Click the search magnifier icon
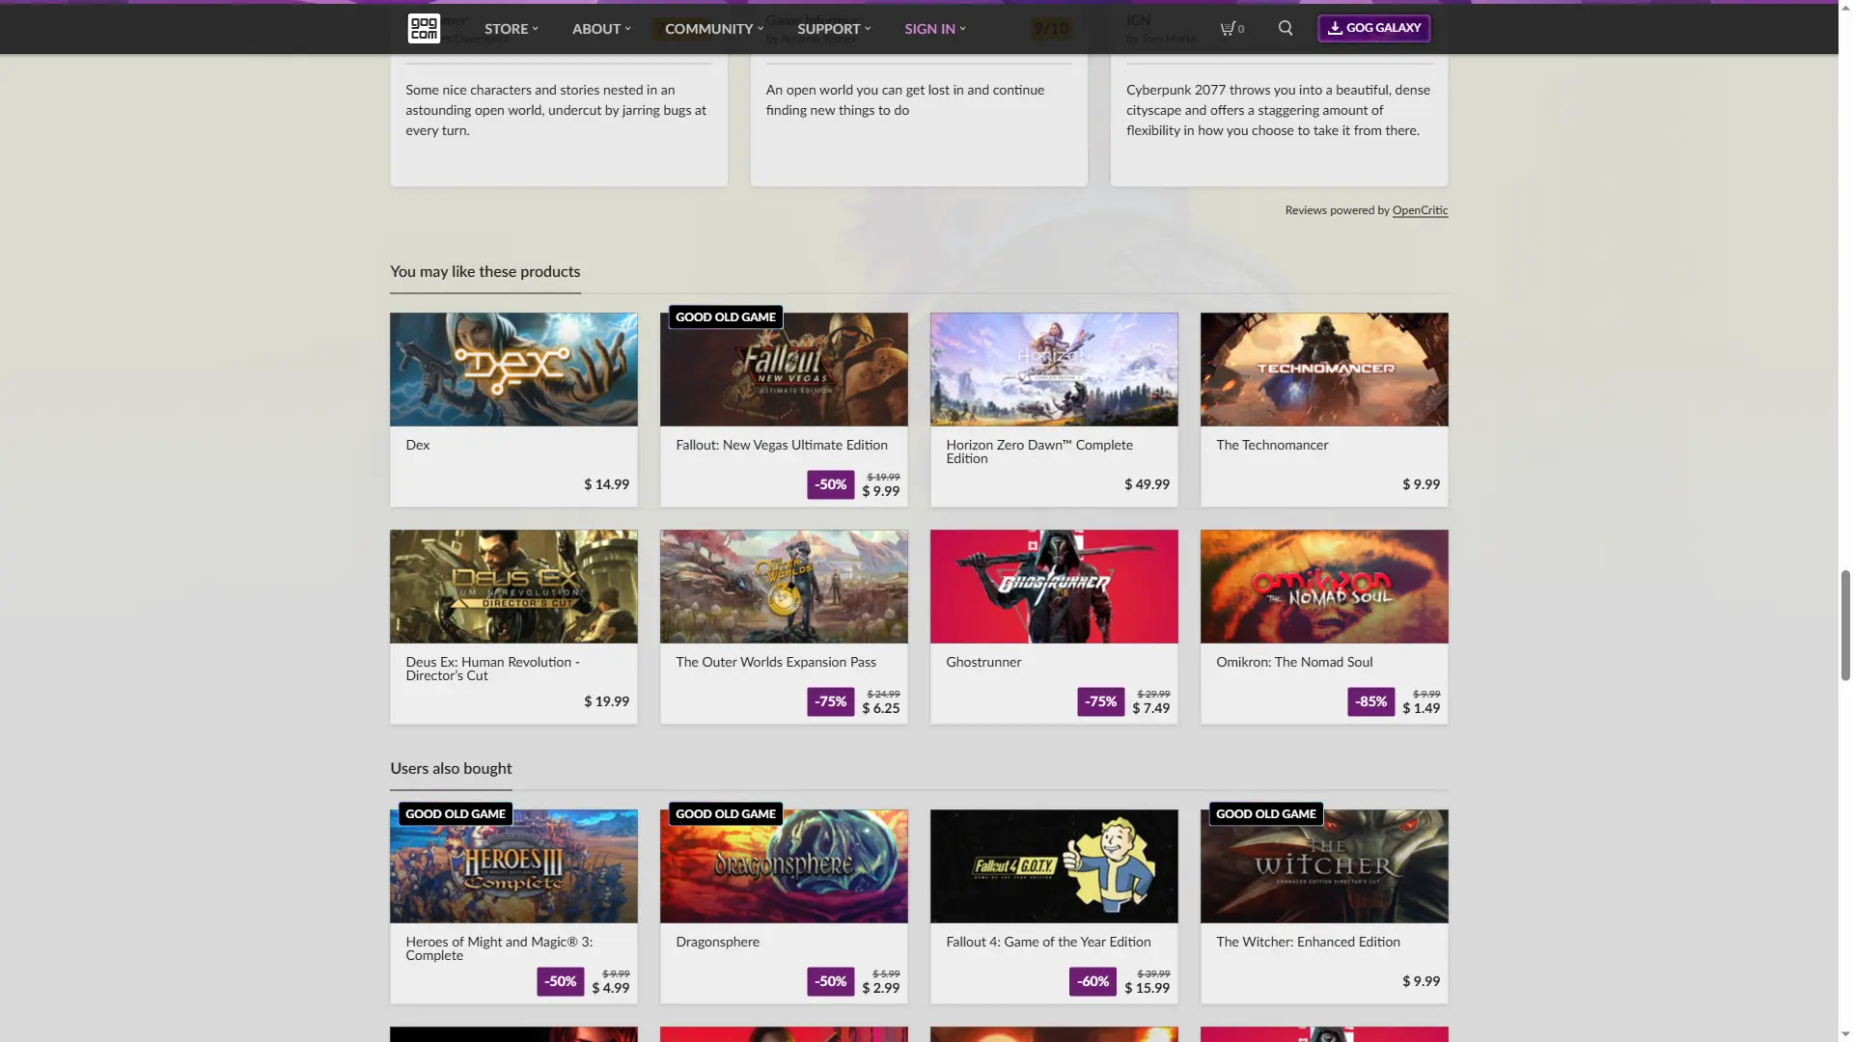 [x=1286, y=28]
